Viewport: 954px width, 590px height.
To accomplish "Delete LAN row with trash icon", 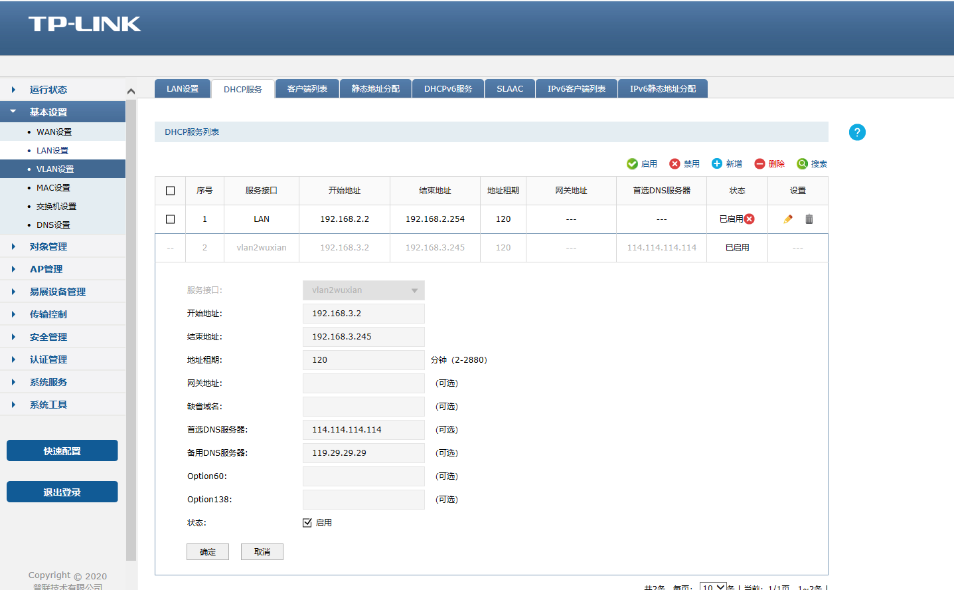I will pos(809,219).
